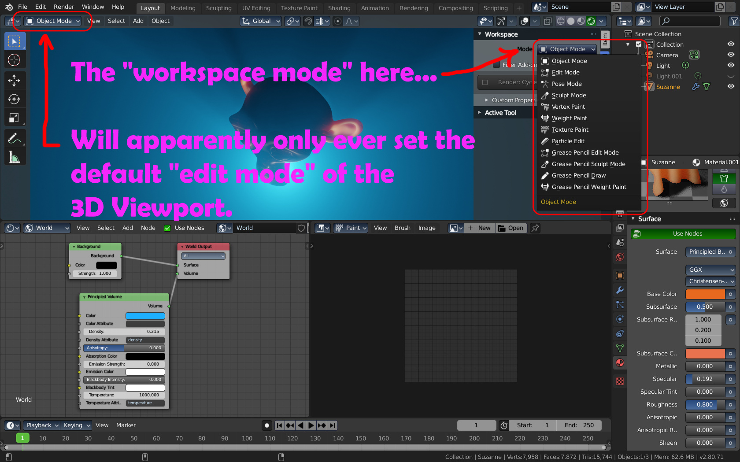This screenshot has width=740, height=462.
Task: Click the Blender logo icon
Action: (8, 7)
